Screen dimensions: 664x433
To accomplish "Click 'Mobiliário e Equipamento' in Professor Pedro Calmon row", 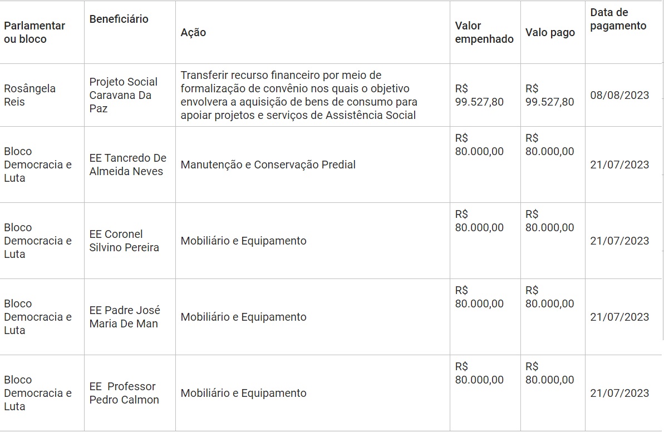I will (243, 393).
